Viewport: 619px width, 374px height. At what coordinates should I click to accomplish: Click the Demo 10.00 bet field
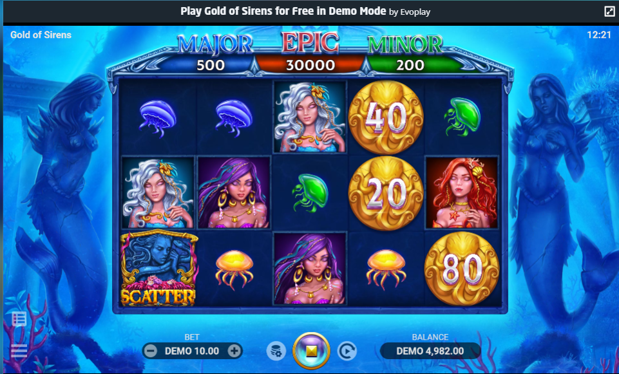pos(192,351)
